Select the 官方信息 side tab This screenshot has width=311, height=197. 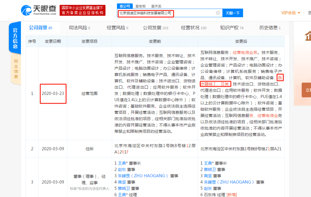15,38
